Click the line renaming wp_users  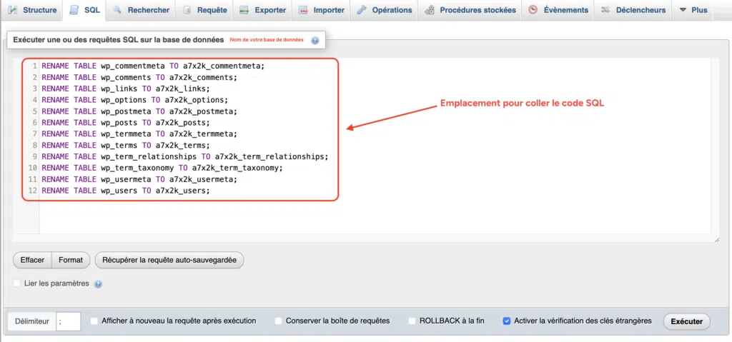126,191
